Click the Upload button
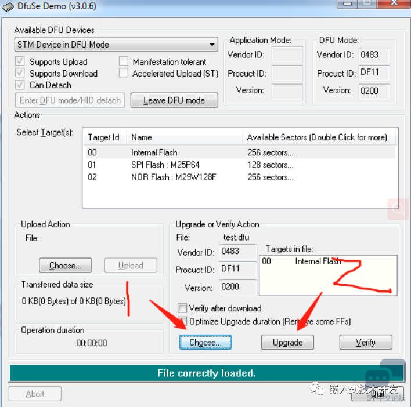Screen dimensions: 411x407 pos(131,266)
